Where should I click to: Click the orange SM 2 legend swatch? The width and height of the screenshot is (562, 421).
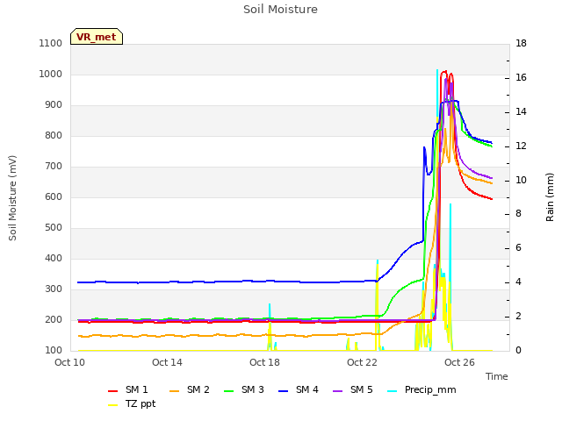coord(174,391)
